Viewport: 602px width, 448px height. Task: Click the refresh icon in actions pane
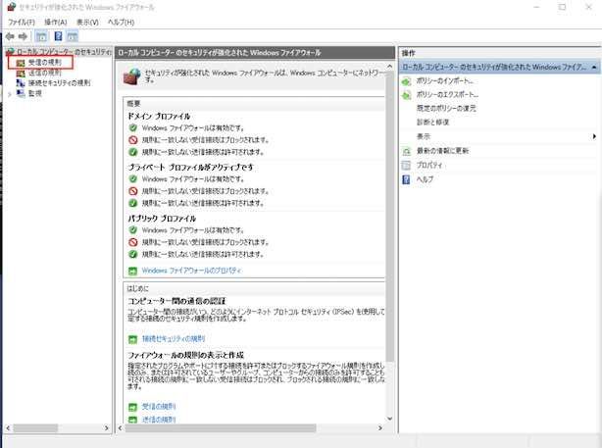(x=406, y=151)
